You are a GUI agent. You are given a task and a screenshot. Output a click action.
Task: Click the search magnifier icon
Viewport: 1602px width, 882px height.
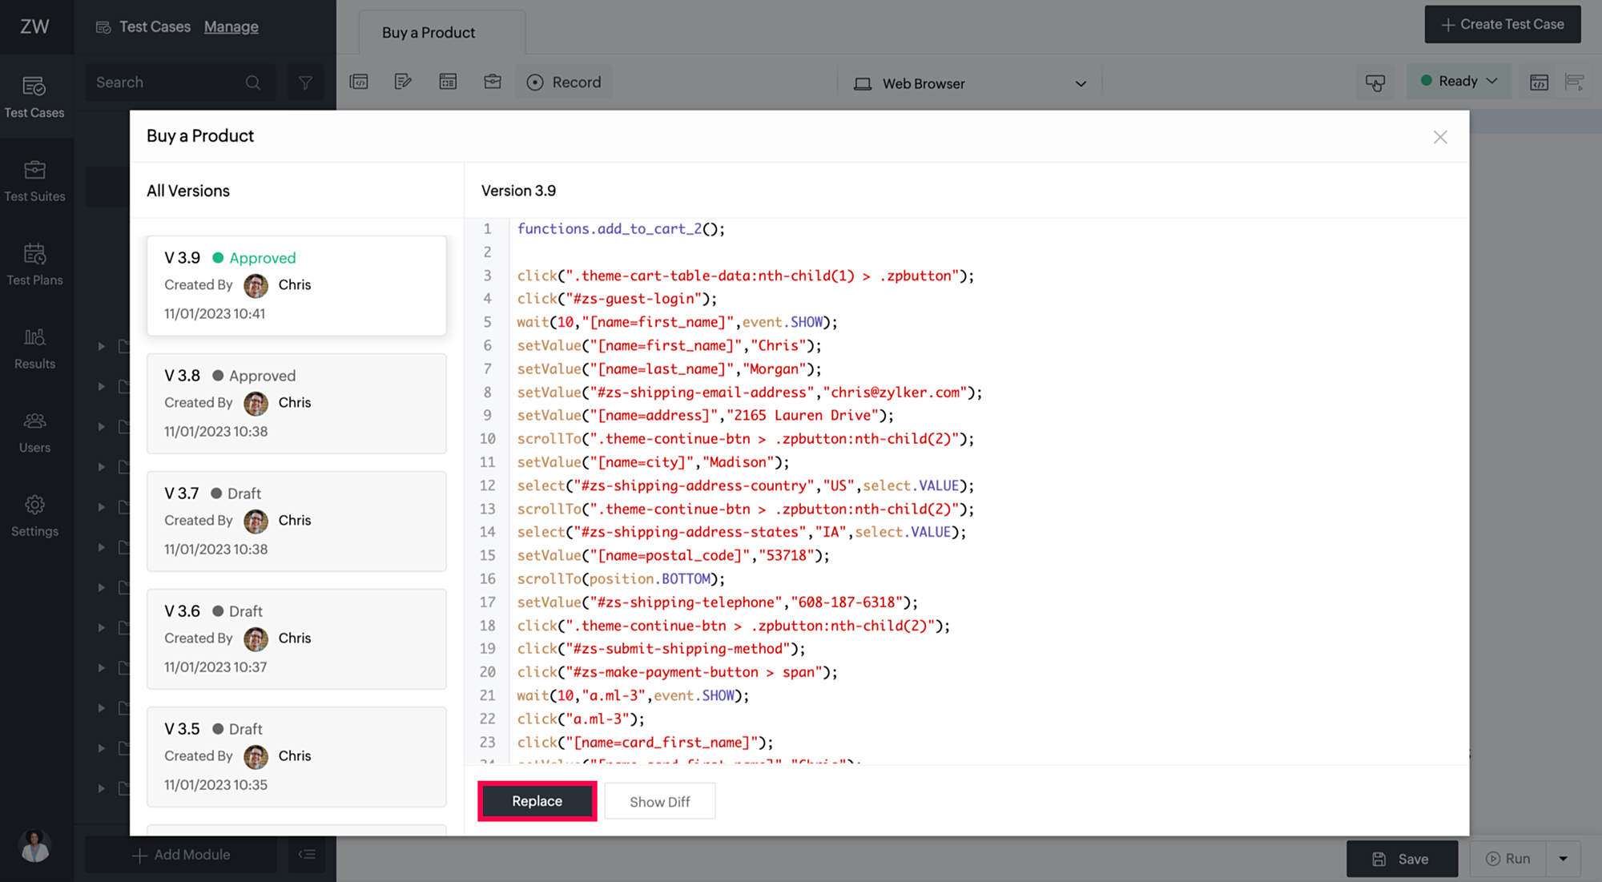click(253, 83)
